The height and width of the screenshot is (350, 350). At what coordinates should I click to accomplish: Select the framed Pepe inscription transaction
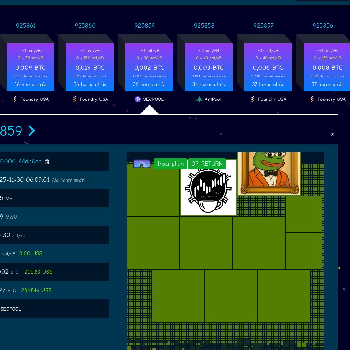pos(269,173)
